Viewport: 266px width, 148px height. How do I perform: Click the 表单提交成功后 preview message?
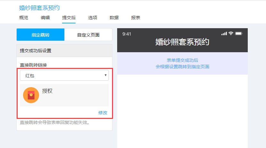click(x=182, y=60)
